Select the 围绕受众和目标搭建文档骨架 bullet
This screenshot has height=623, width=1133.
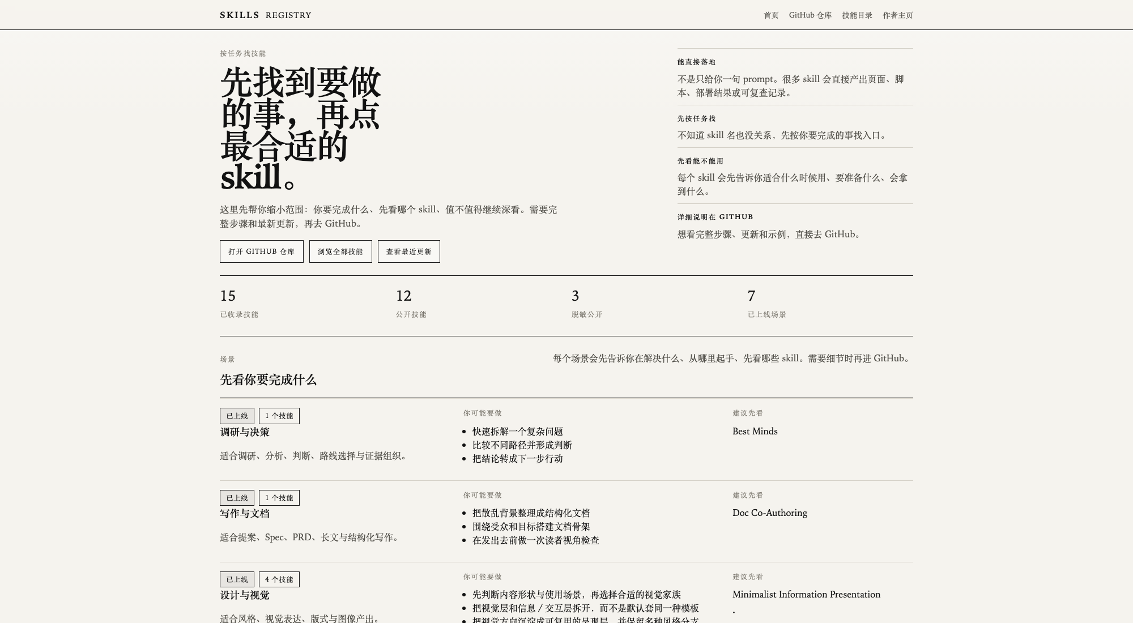531,527
